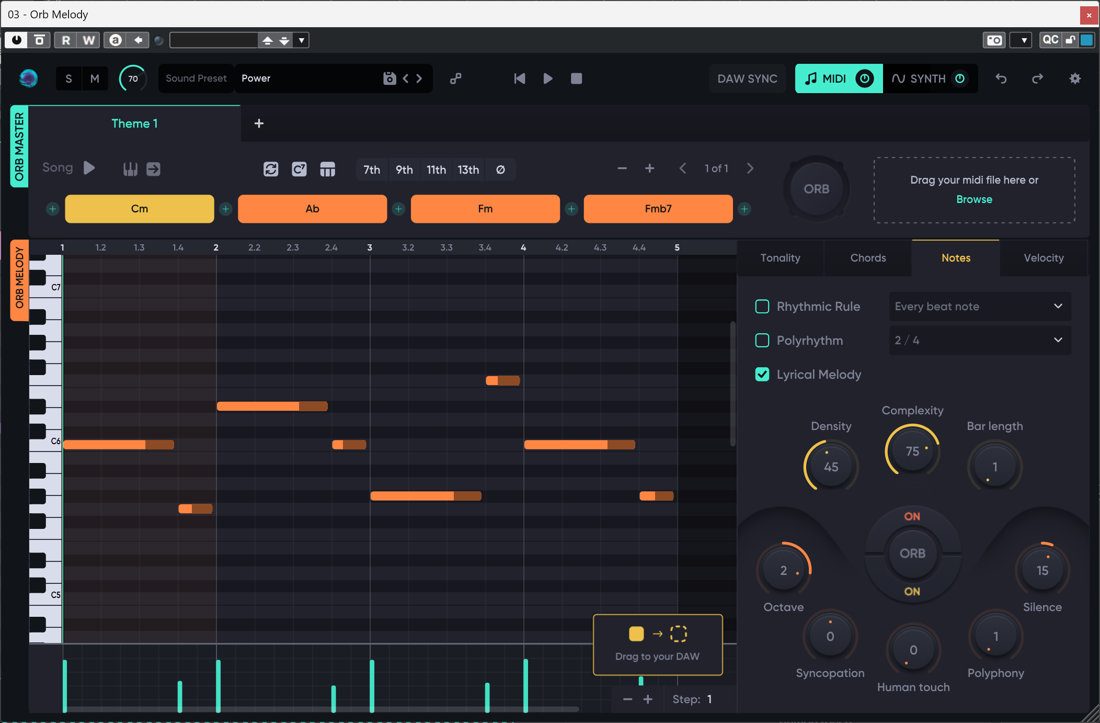Click the Browse link to load a MIDI file

pyautogui.click(x=973, y=199)
